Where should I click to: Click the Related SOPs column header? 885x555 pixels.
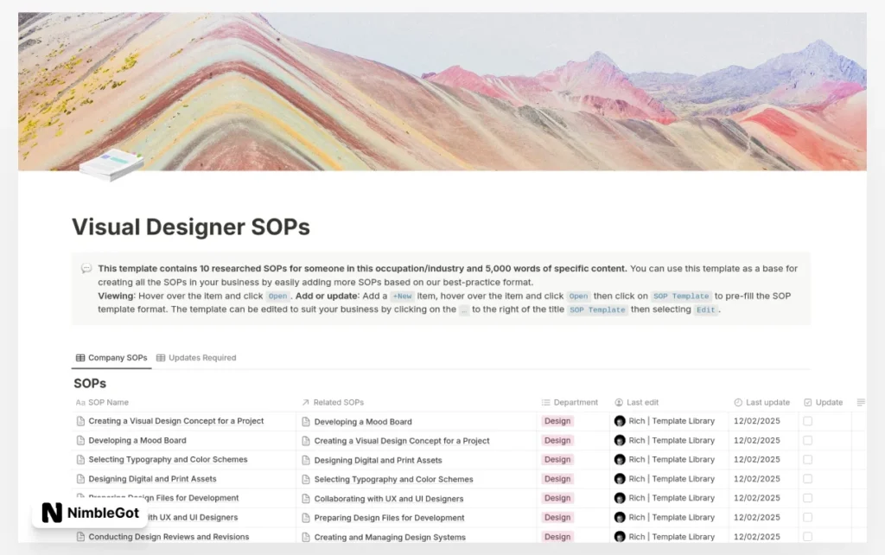pos(333,402)
